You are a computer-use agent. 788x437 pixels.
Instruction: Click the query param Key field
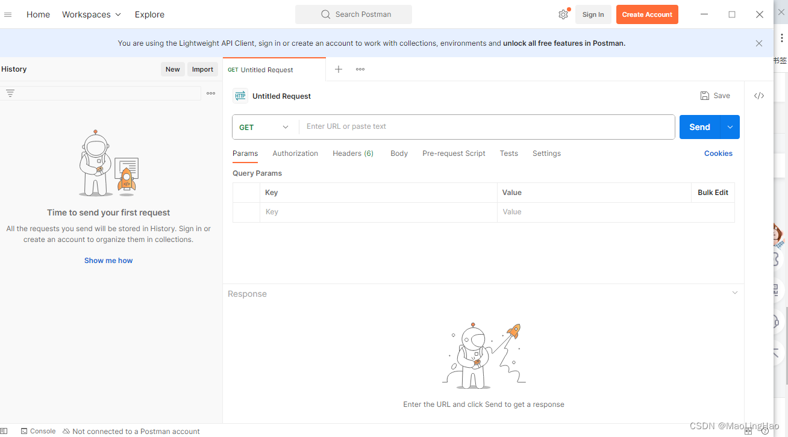[x=378, y=212]
